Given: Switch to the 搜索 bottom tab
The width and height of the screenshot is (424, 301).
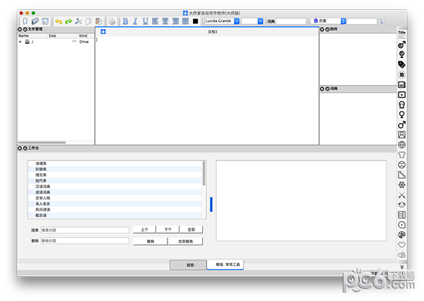Looking at the screenshot, I should [188, 265].
